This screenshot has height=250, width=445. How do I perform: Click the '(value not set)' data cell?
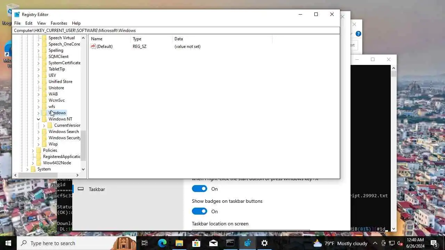[x=187, y=47]
